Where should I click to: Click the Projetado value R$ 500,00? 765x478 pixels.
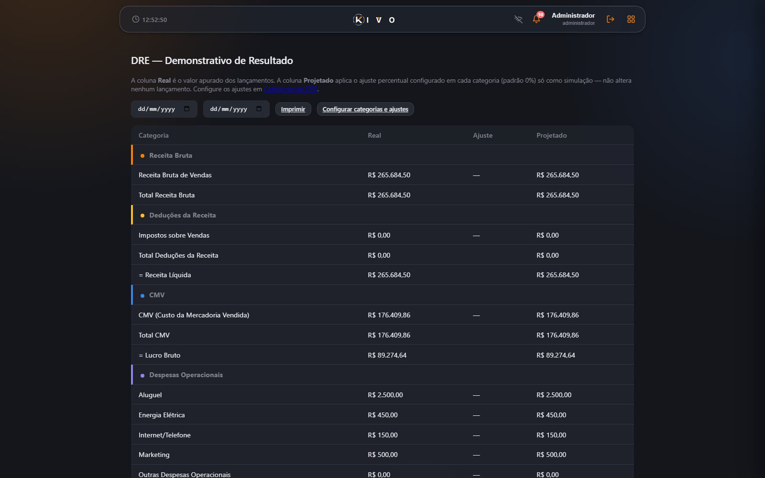coord(551,455)
